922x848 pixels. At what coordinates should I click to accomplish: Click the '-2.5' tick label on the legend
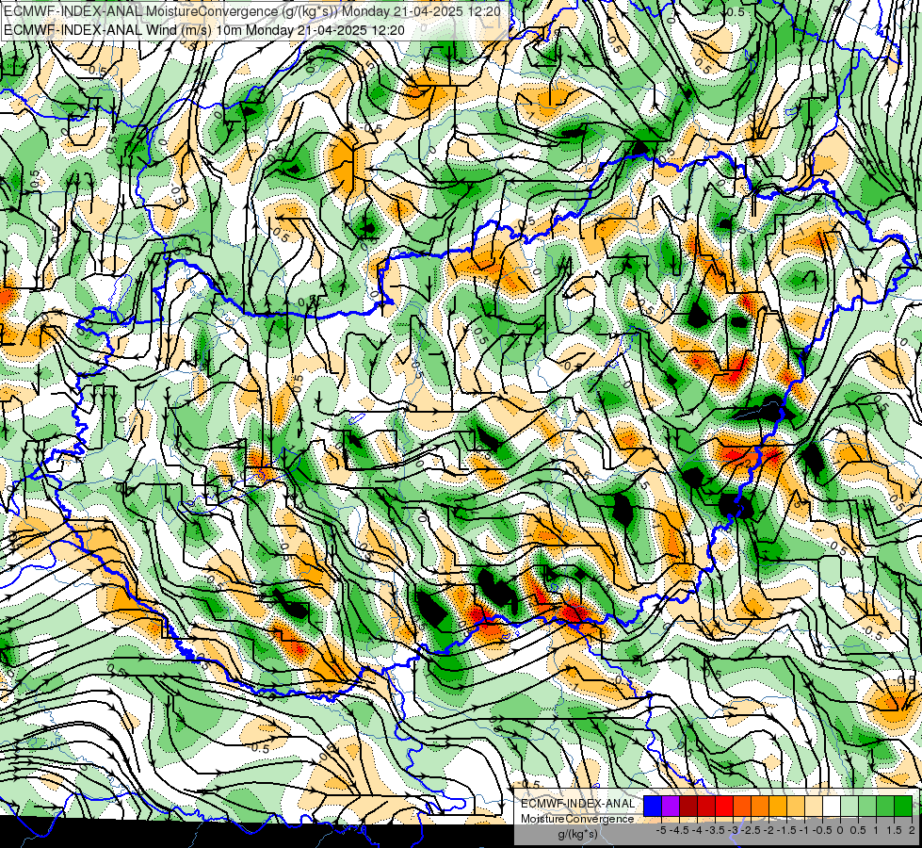coord(751,830)
